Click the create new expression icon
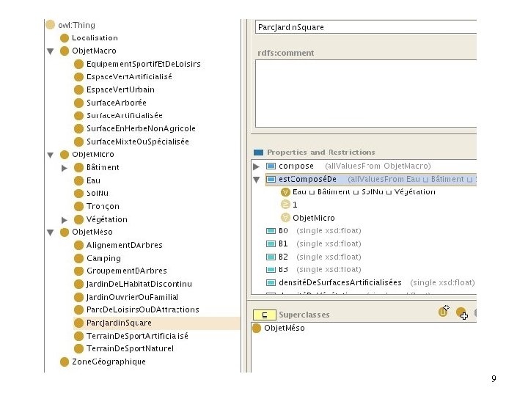This screenshot has height=396, width=528. [444, 311]
